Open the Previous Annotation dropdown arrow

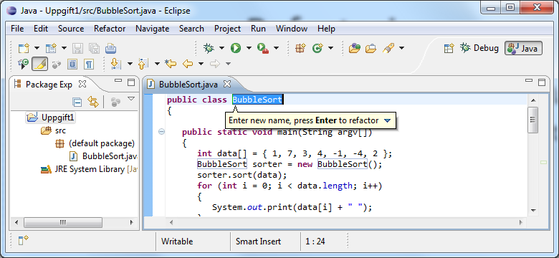(x=157, y=64)
